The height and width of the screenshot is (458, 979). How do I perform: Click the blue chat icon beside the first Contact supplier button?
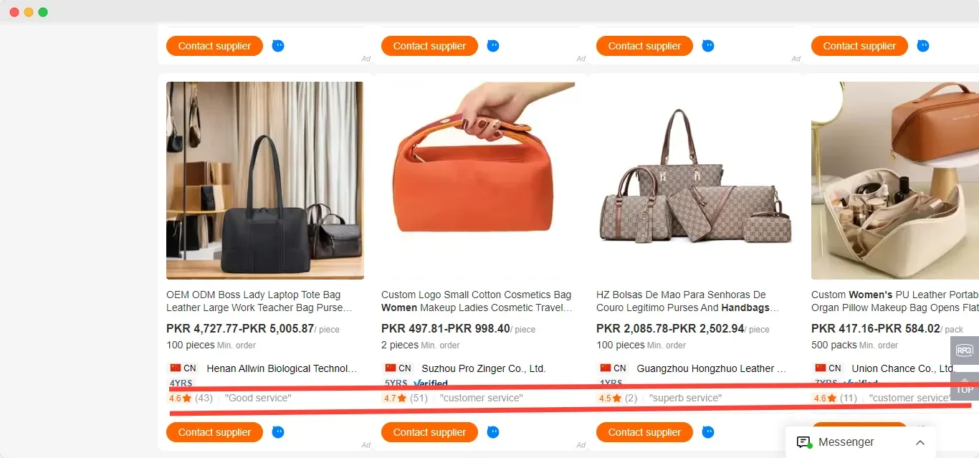[x=278, y=45]
